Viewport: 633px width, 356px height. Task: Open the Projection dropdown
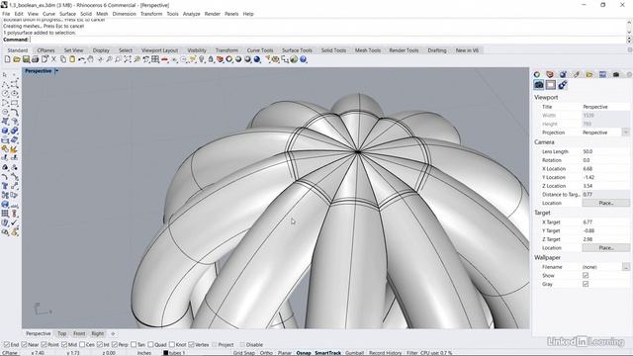coord(625,133)
